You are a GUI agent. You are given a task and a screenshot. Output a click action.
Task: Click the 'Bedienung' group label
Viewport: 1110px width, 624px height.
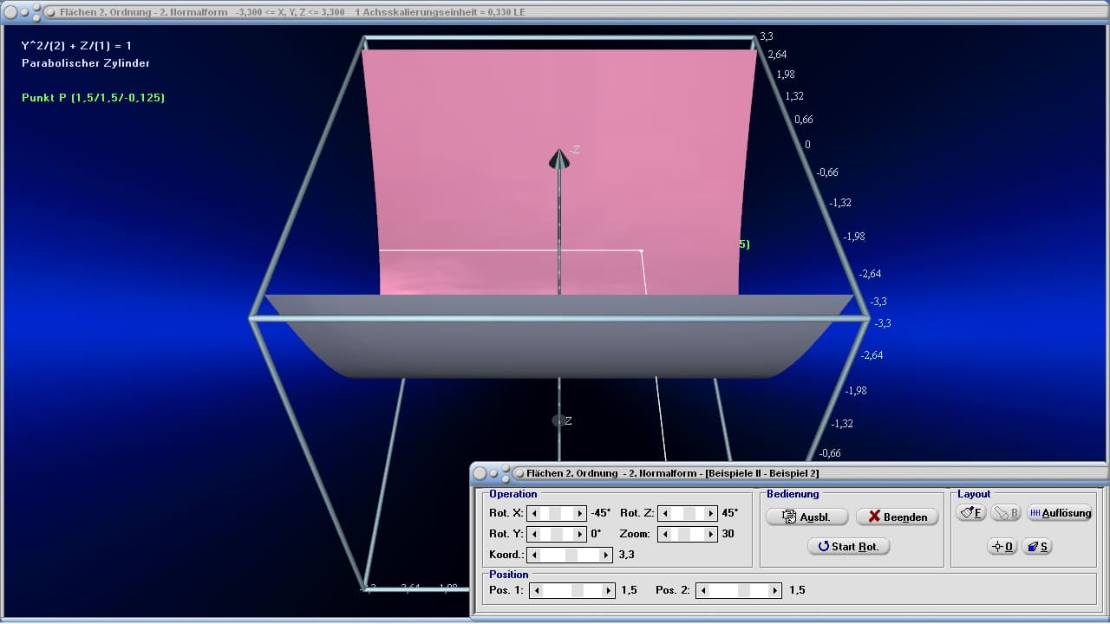[x=793, y=494]
